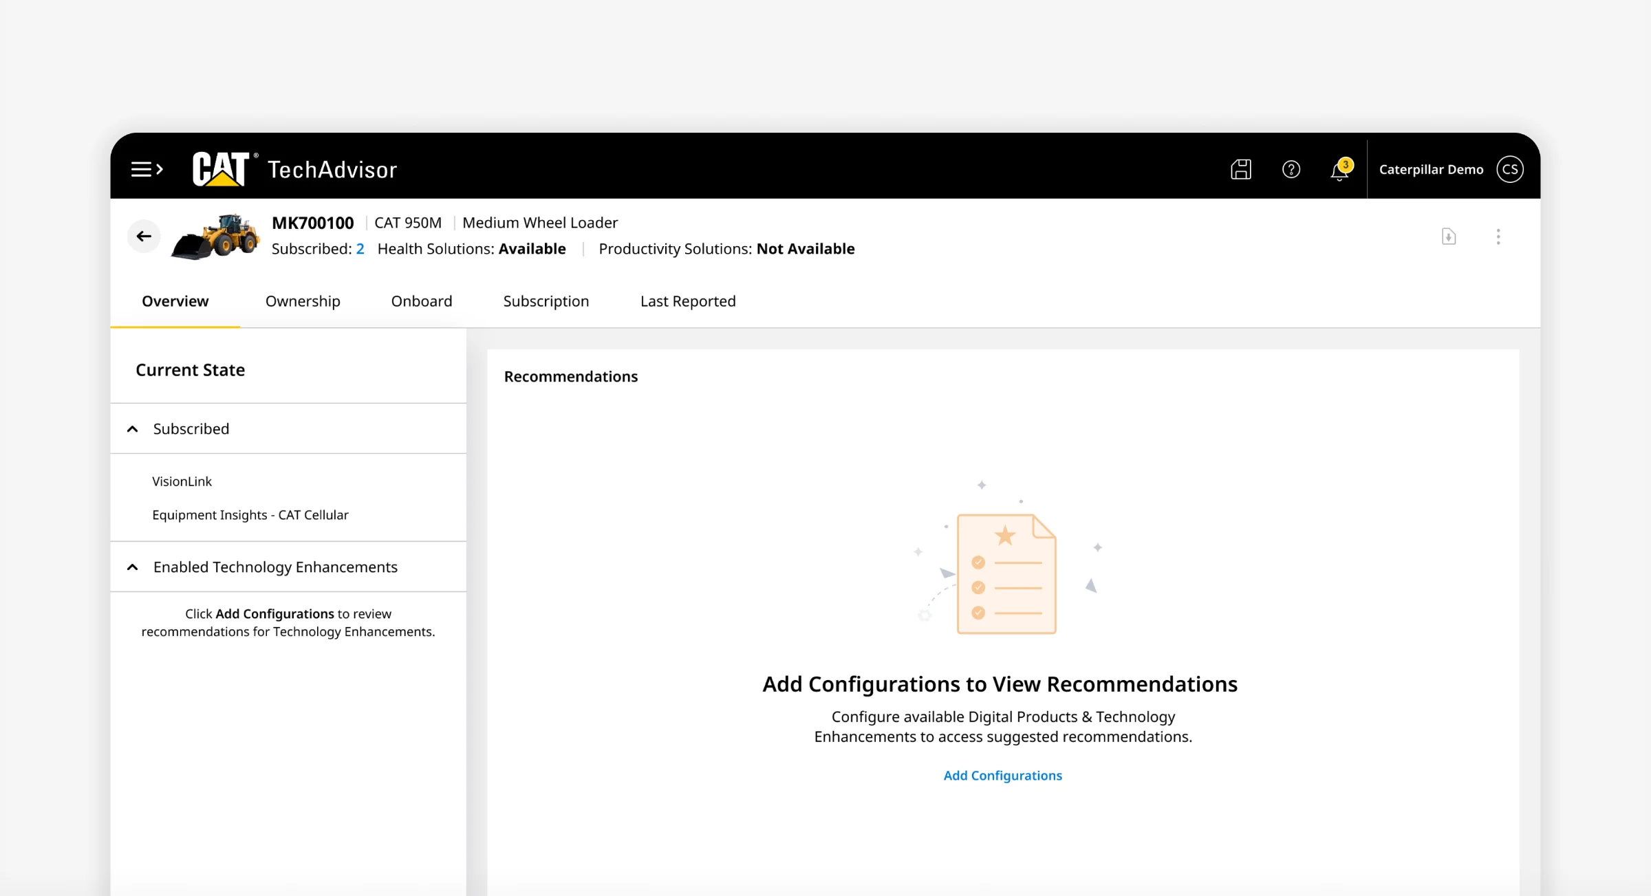Open the hamburger navigation menu

tap(147, 169)
